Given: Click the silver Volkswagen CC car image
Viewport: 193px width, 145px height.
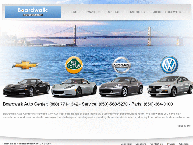Looking at the screenshot, I should coord(170,86).
